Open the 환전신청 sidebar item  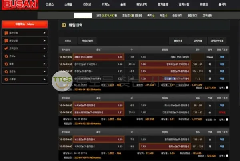pos(25,40)
